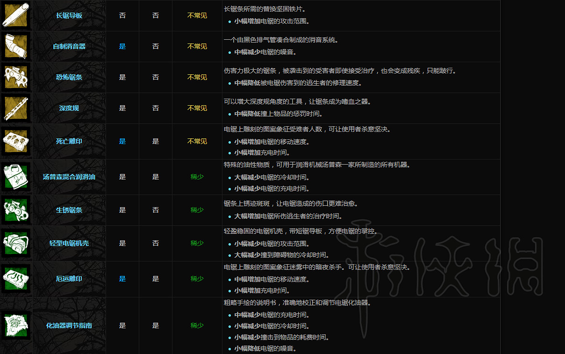Open the 恐怖锯条 add-on link
Viewport: 565px width, 354px height.
pos(68,77)
